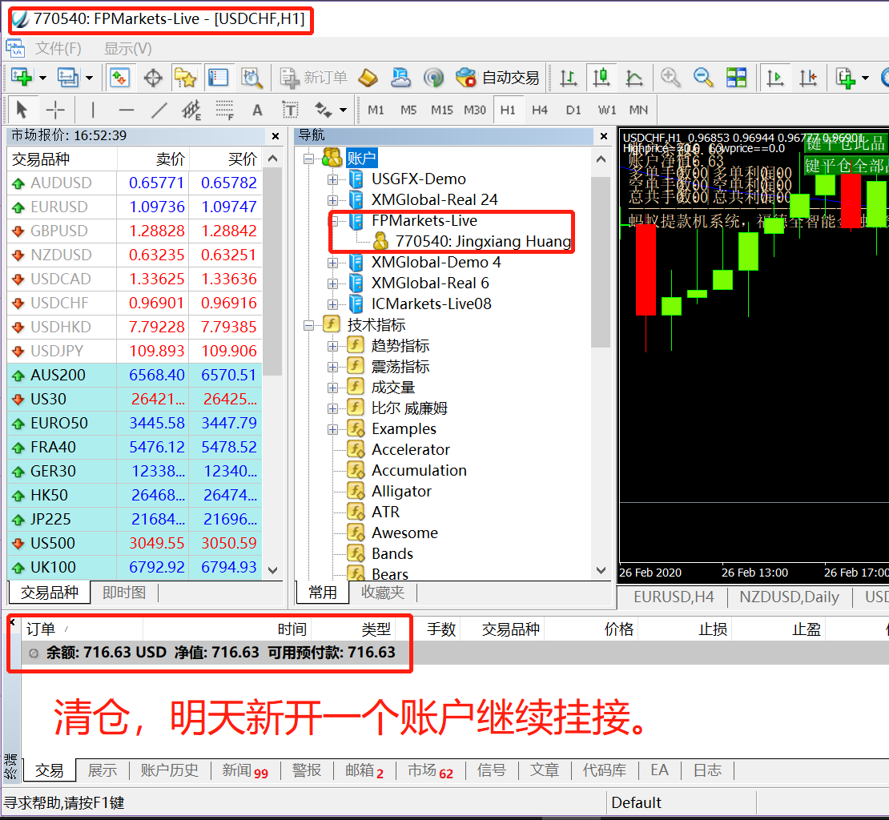Toggle the Navigator star folder icon
The height and width of the screenshot is (820, 889).
[x=185, y=78]
